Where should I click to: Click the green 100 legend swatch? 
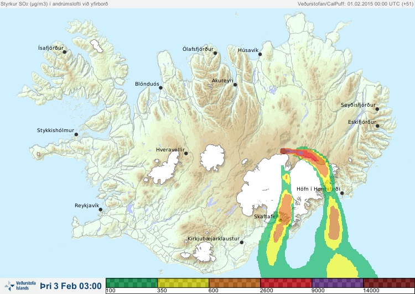(x=132, y=283)
